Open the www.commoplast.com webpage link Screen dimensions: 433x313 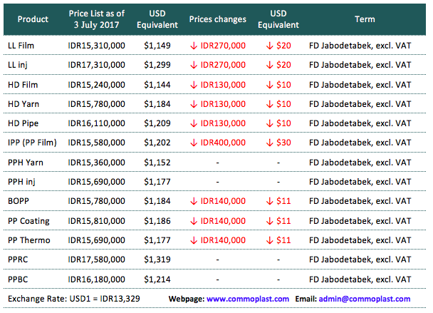pos(248,299)
